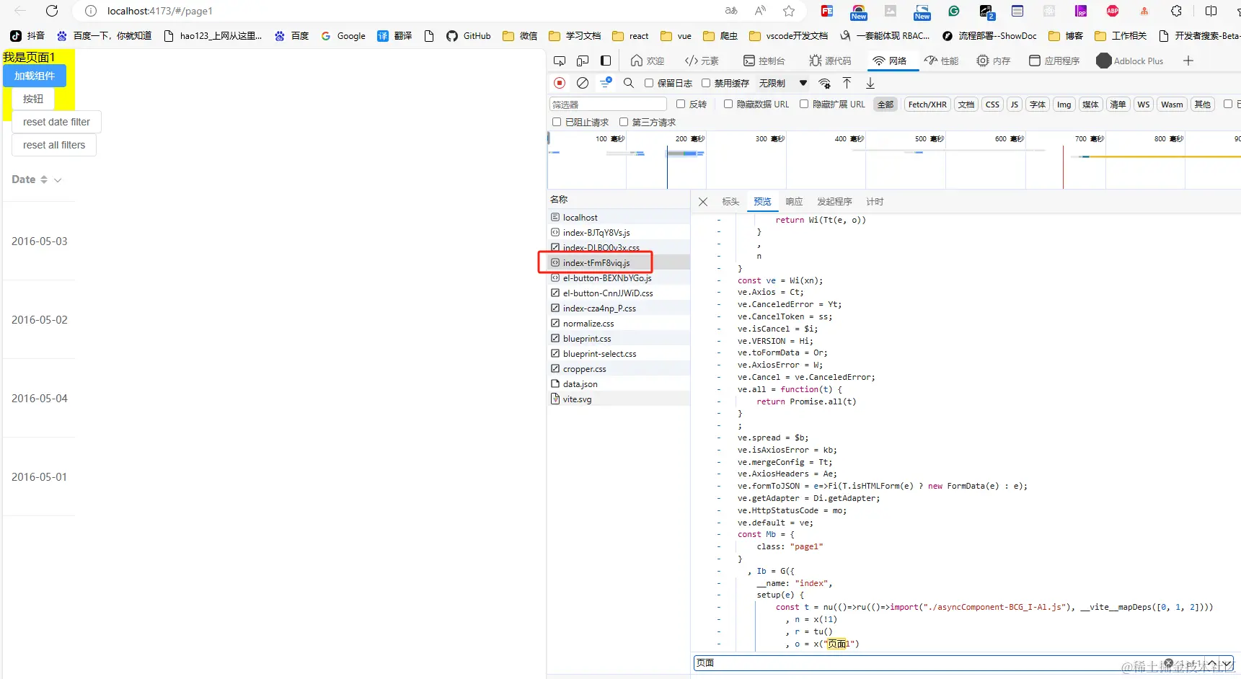The image size is (1241, 679).
Task: Go to previous search match arrow
Action: tap(1212, 663)
